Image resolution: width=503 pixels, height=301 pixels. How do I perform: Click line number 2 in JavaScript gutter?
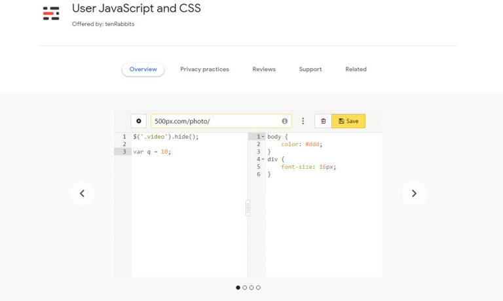[124, 144]
